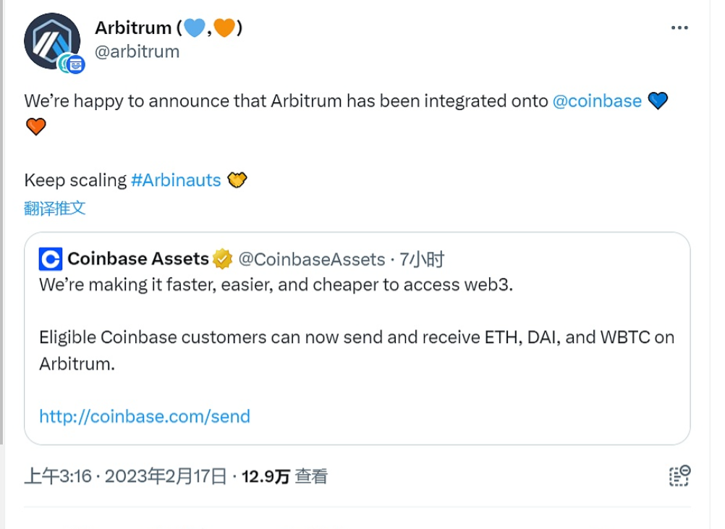Click the handshake emoji after #Arbinauts

pos(237,180)
